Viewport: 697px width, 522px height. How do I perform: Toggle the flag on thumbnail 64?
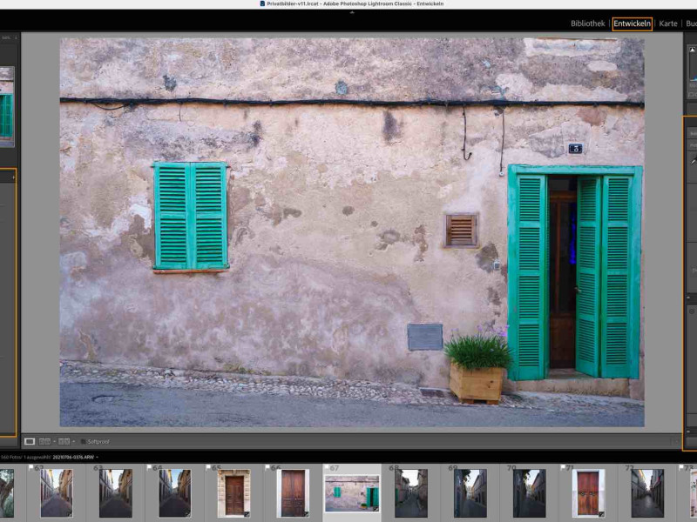149,467
